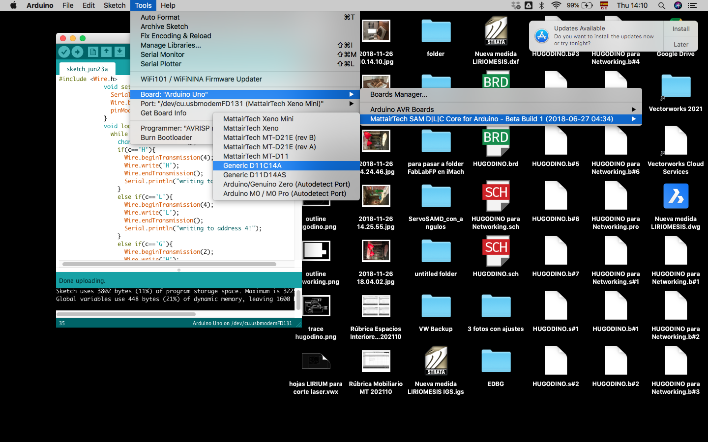
Task: Click the Apple logo menu
Action: [x=13, y=5]
